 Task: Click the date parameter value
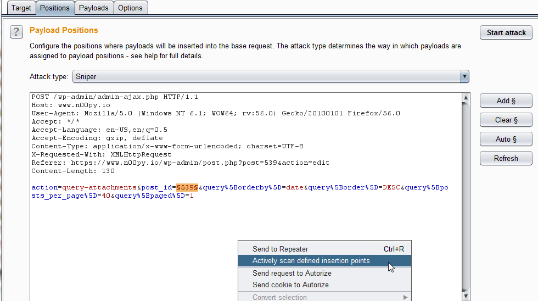point(295,187)
